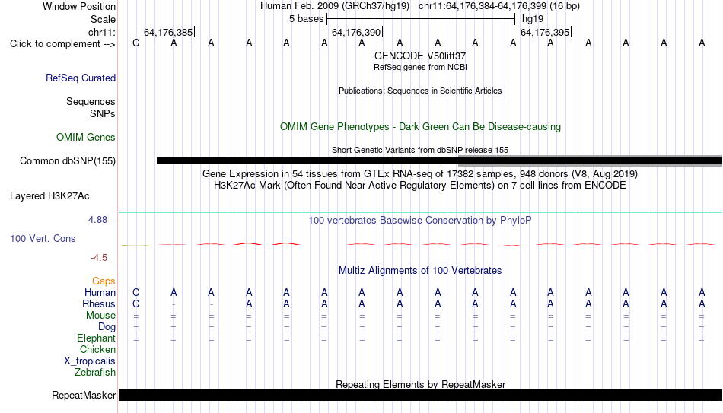The image size is (723, 413).
Task: Click the -4.5 conservation scale minimum
Action: [x=99, y=258]
